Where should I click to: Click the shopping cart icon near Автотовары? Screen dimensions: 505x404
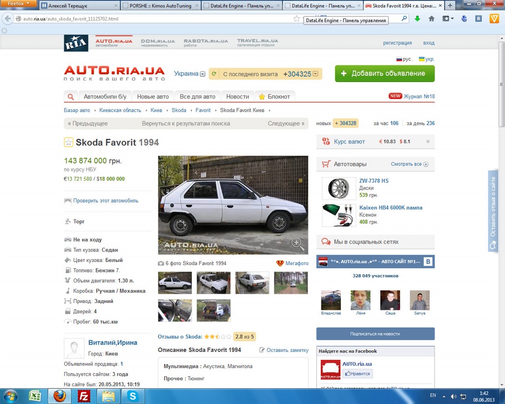[x=326, y=164]
